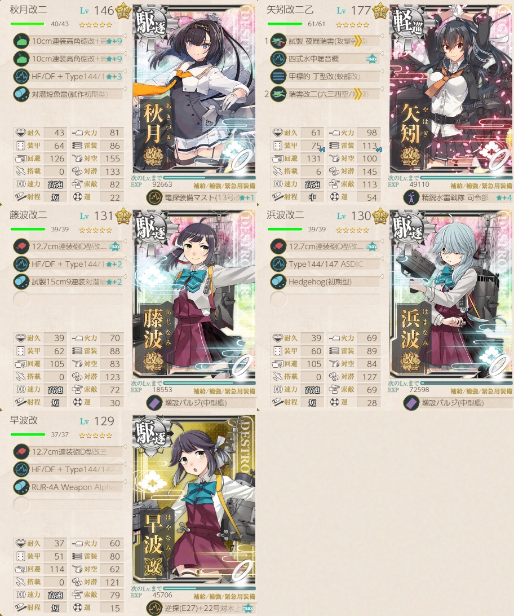Viewport: 514px width, 616px height.
Task: Select Fujinami's empty fourth equipment slot
Action: [68, 300]
